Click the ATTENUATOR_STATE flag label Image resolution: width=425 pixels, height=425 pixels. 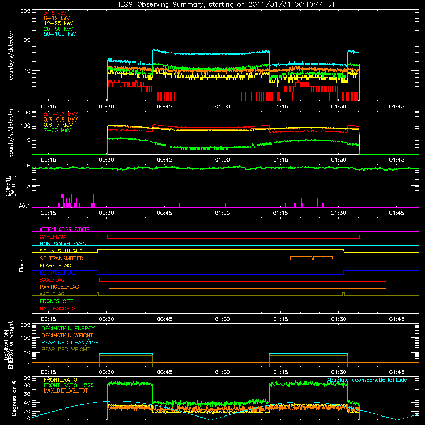[x=64, y=229]
